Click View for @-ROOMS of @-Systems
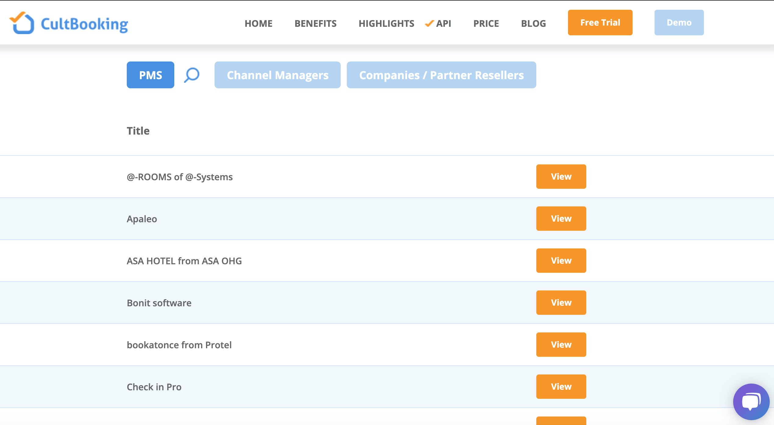 561,176
